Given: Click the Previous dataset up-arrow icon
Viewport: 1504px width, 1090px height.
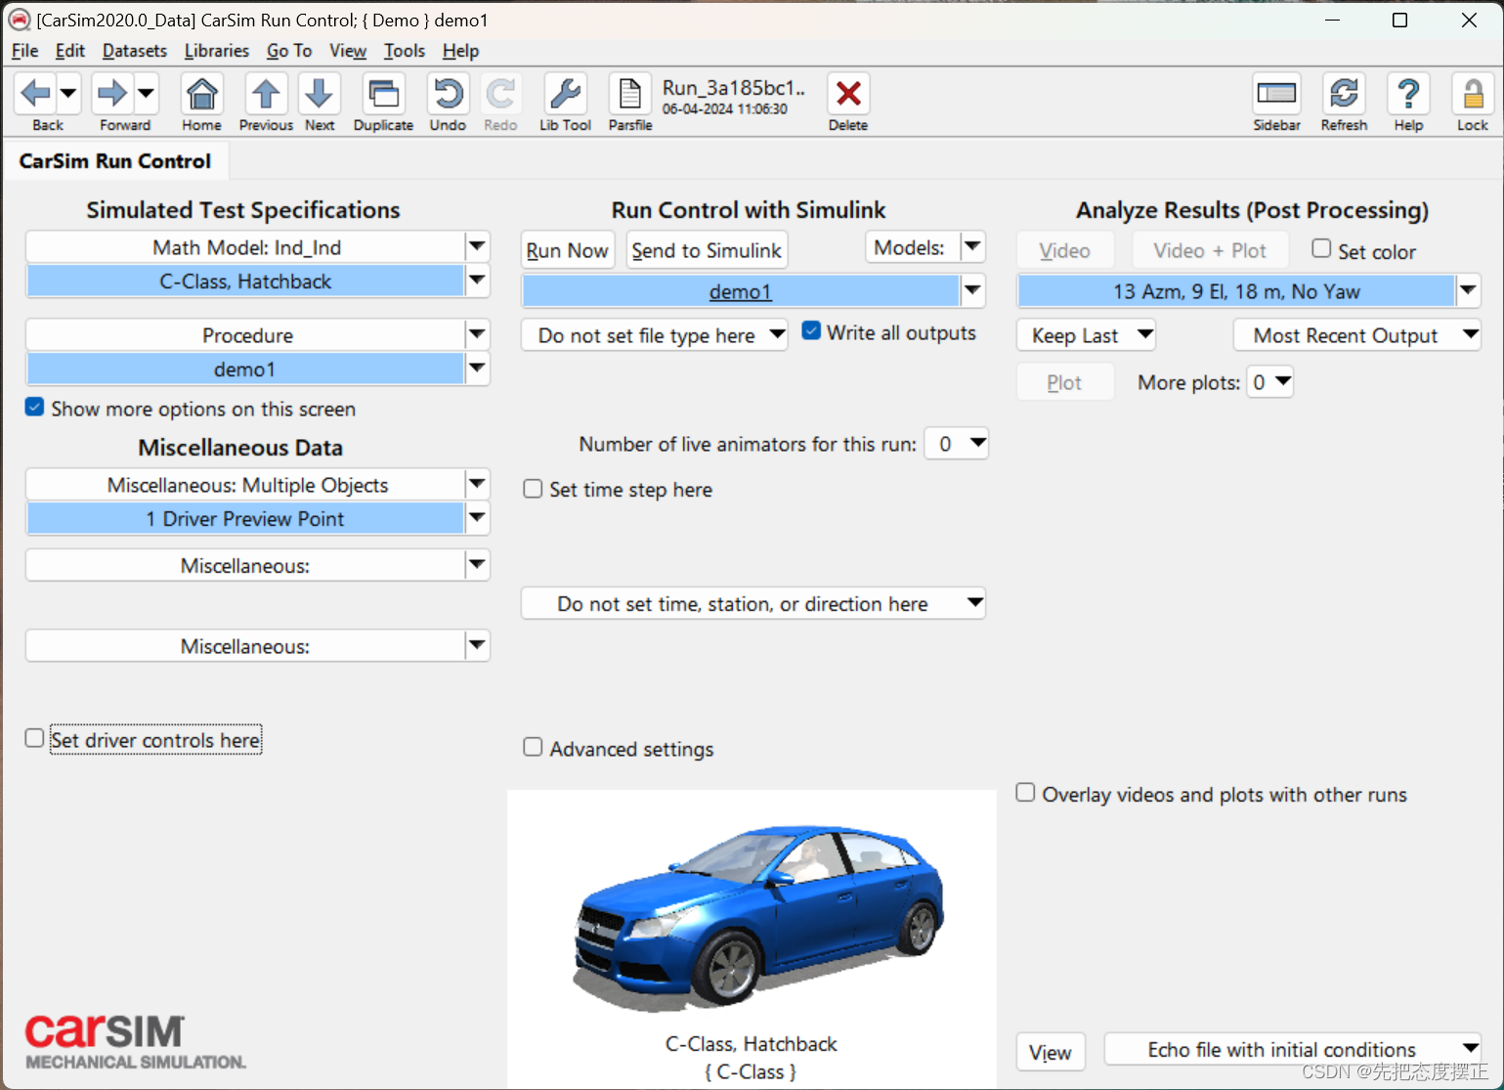Looking at the screenshot, I should 266,94.
